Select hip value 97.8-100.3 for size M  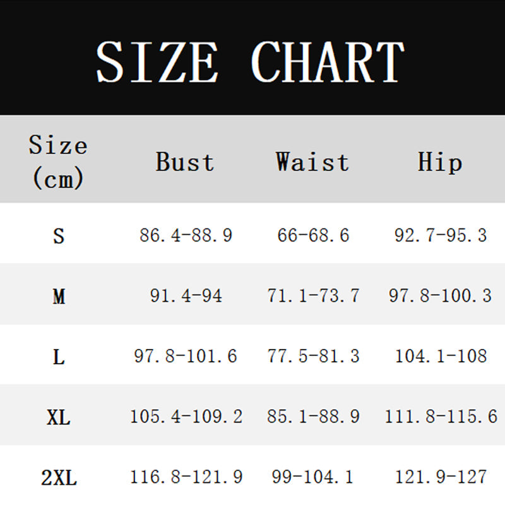coord(441,295)
